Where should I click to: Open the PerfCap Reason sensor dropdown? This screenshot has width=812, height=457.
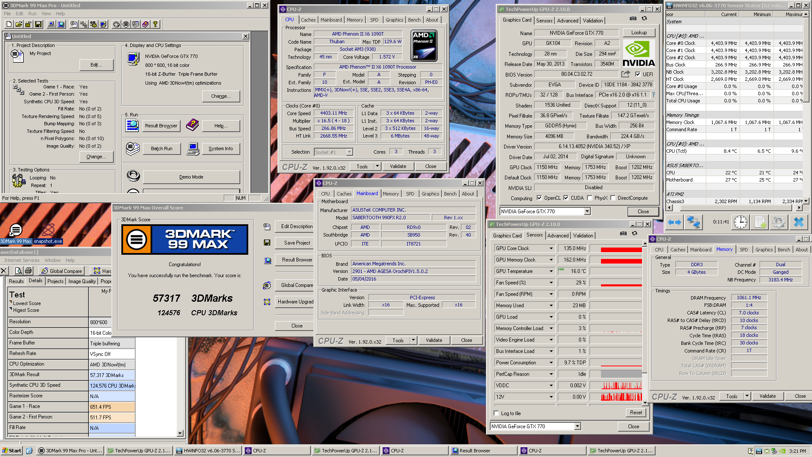551,374
